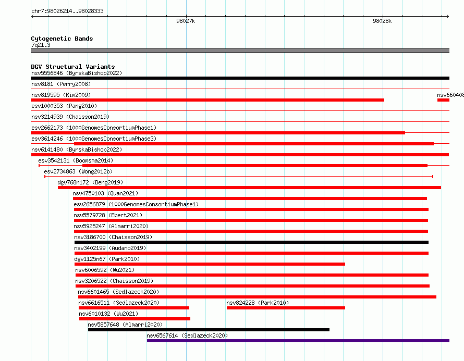The image size is (464, 361).
Task: Click the nsv6616511 (Sedlazeck2020) label
Action: pos(119,303)
